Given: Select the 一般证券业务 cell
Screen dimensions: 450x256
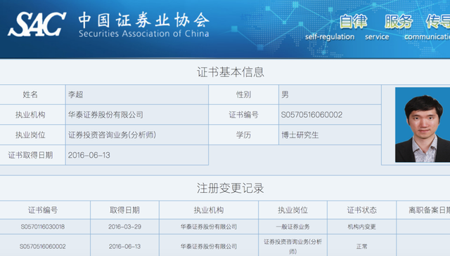Looking at the screenshot, I should (292, 227).
